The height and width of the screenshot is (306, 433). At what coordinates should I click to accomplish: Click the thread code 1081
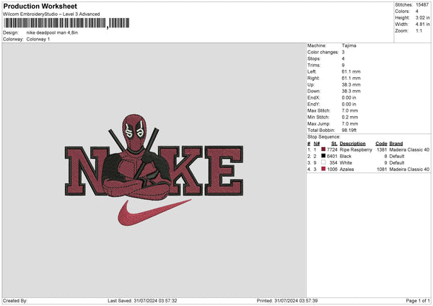click(382, 170)
